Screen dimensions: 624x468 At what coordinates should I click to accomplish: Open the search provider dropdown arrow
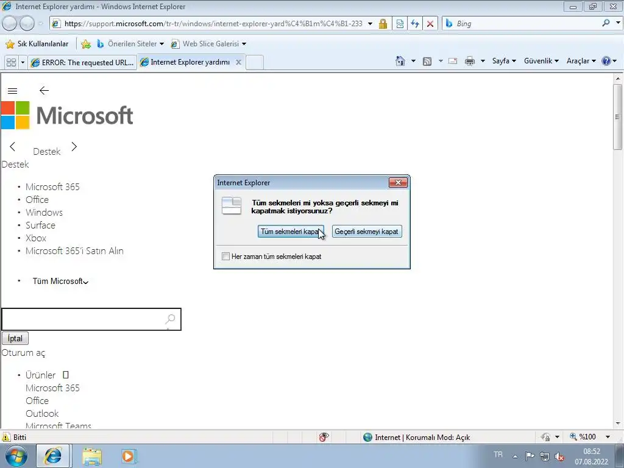pos(618,23)
